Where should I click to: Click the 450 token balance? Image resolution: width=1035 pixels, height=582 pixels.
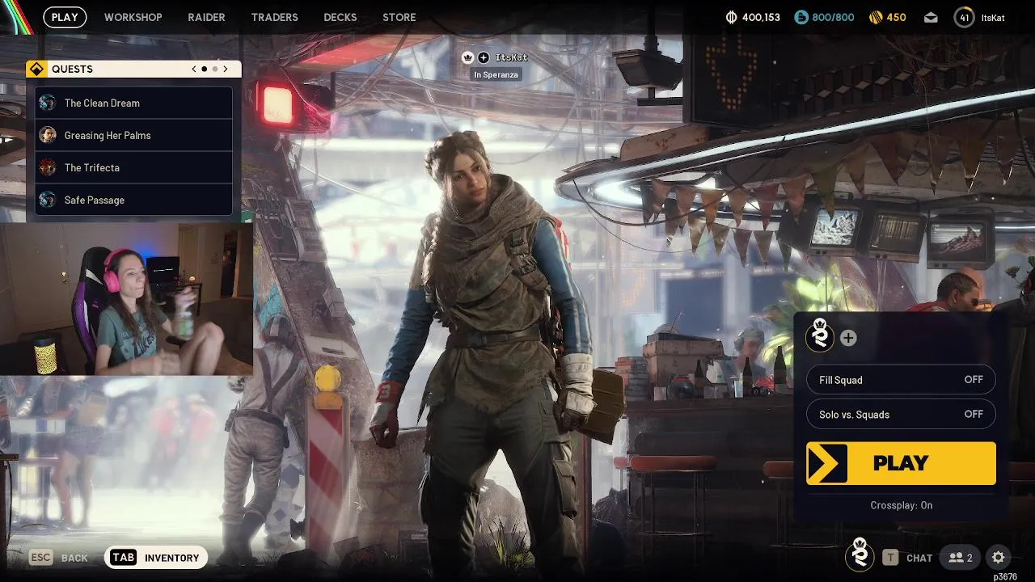click(x=896, y=17)
